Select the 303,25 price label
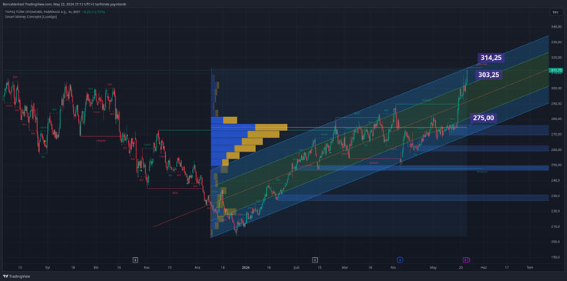This screenshot has height=281, width=567. click(x=488, y=75)
